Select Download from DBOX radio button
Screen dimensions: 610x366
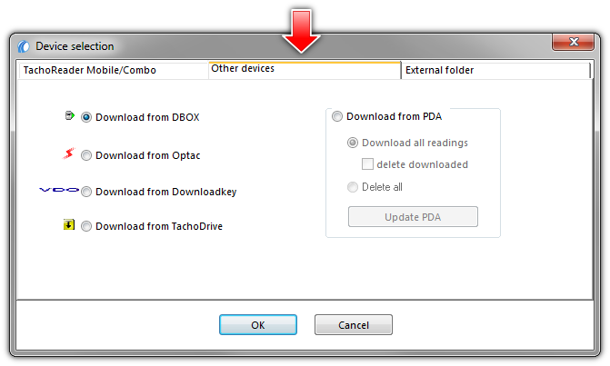86,117
